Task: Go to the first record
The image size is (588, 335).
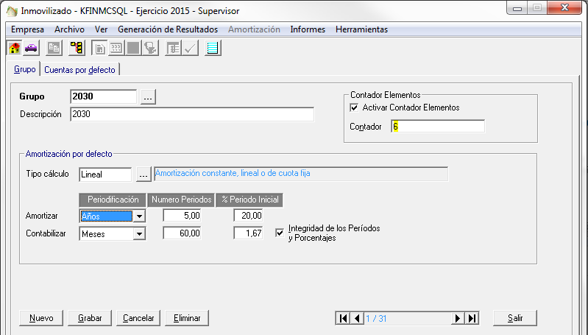Action: tap(342, 318)
